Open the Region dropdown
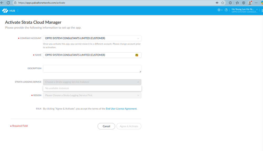The image size is (263, 151). point(92,95)
